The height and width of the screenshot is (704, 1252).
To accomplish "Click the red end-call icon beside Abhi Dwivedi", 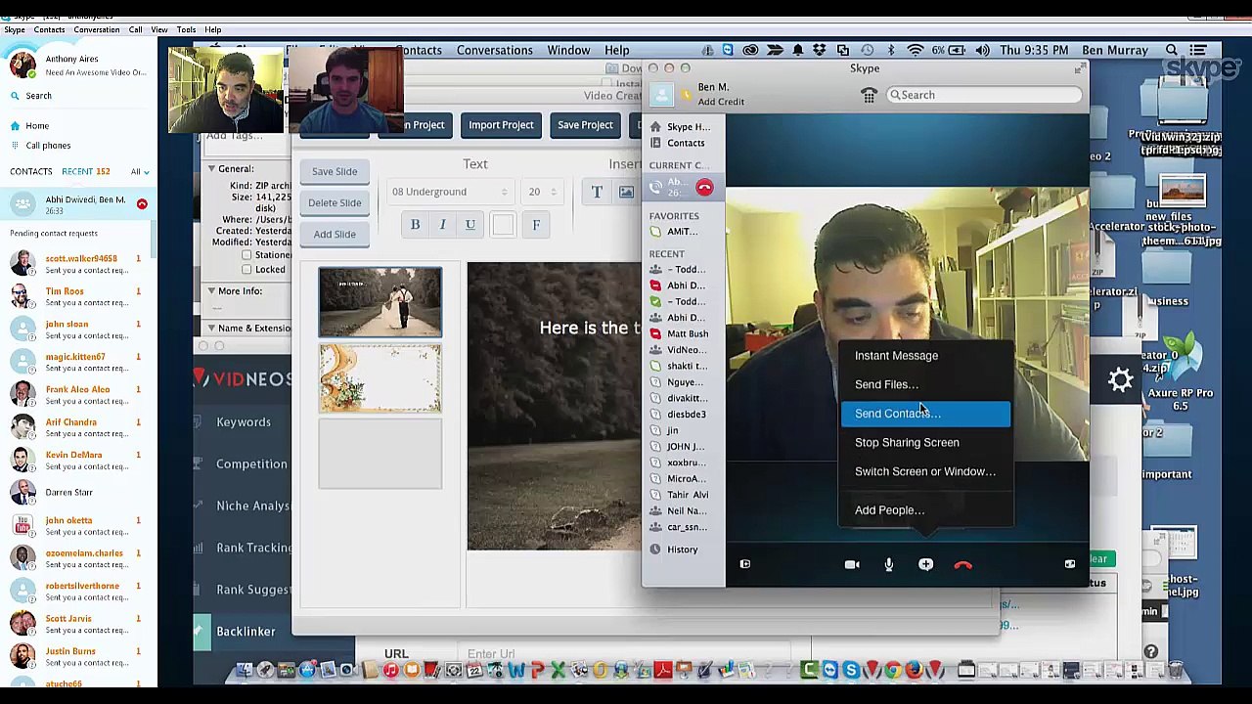I will [x=142, y=204].
